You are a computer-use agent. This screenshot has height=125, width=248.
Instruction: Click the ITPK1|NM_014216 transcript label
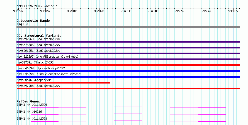pos(30,112)
